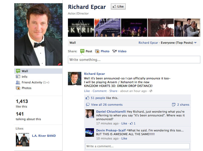Like Daniel Chiuchiarelli's comment

(x=124, y=123)
